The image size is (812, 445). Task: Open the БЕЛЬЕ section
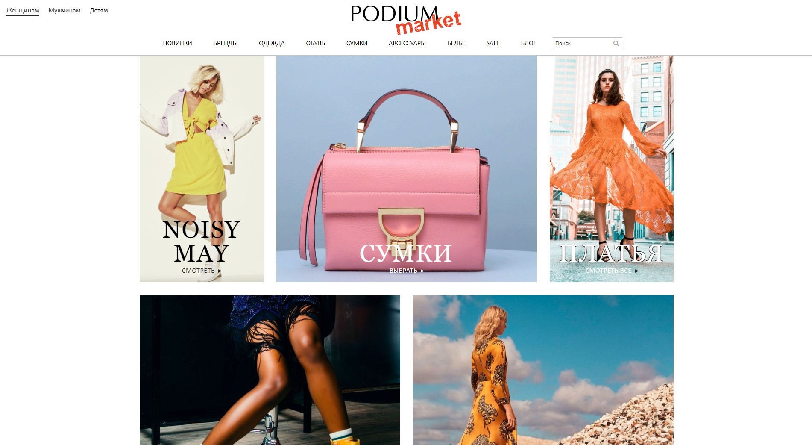(456, 43)
